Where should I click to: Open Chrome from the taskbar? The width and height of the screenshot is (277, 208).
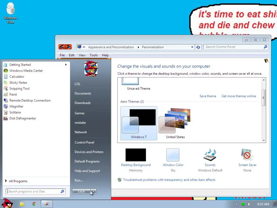34,204
